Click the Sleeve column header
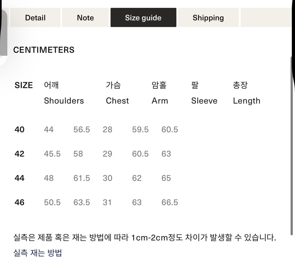Viewport: 295px width, 278px height. (204, 100)
